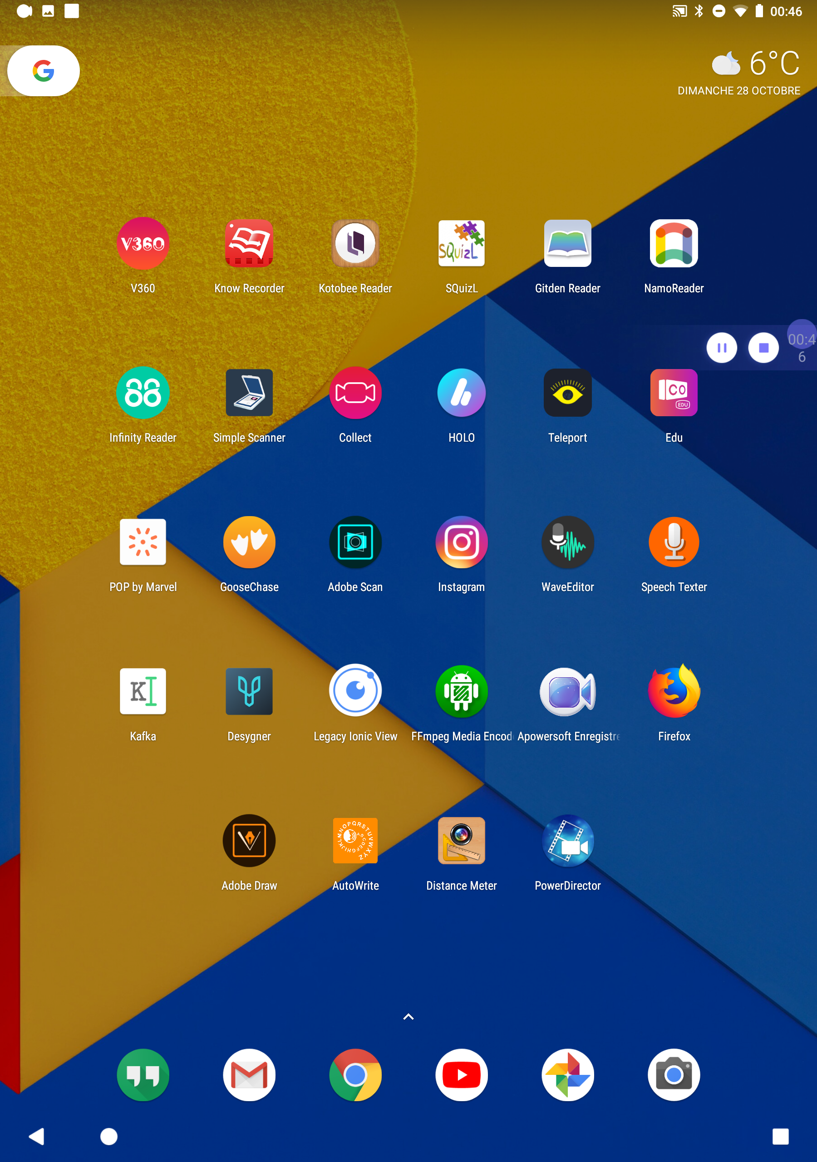Viewport: 817px width, 1162px height.
Task: Launch Chrome from the dock
Action: 355,1074
